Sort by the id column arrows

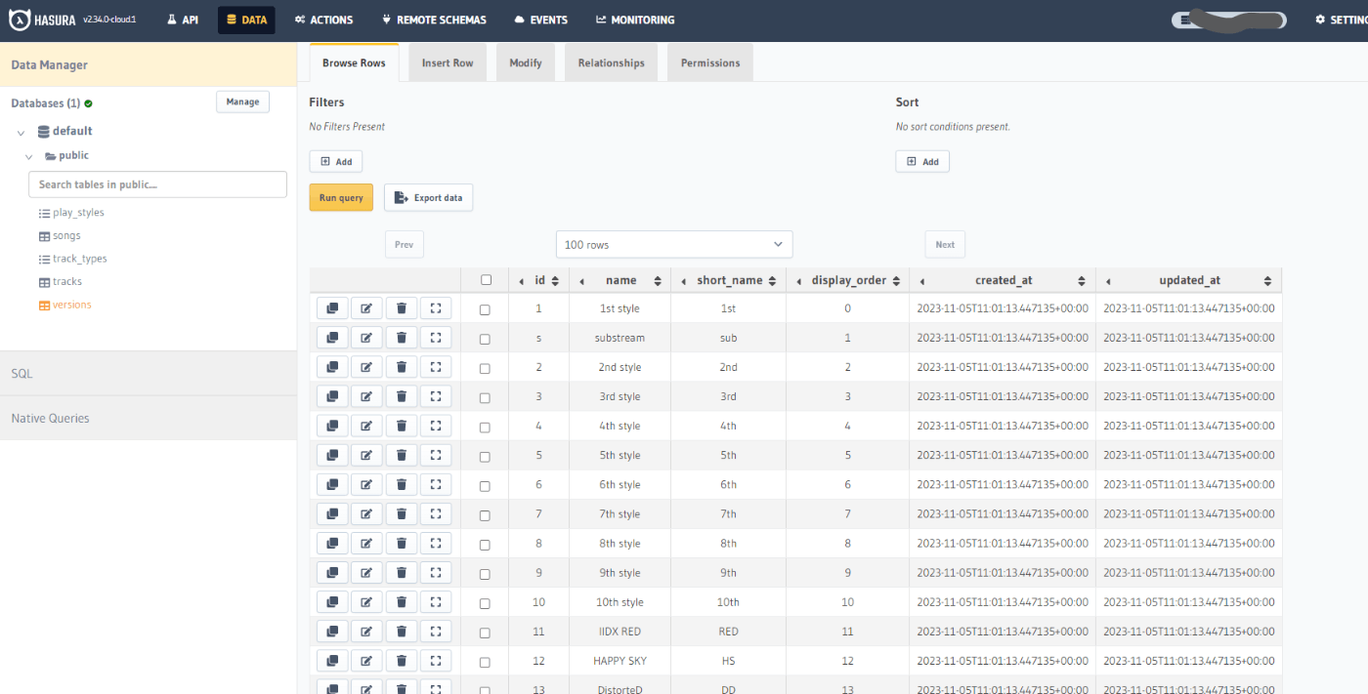coord(555,281)
